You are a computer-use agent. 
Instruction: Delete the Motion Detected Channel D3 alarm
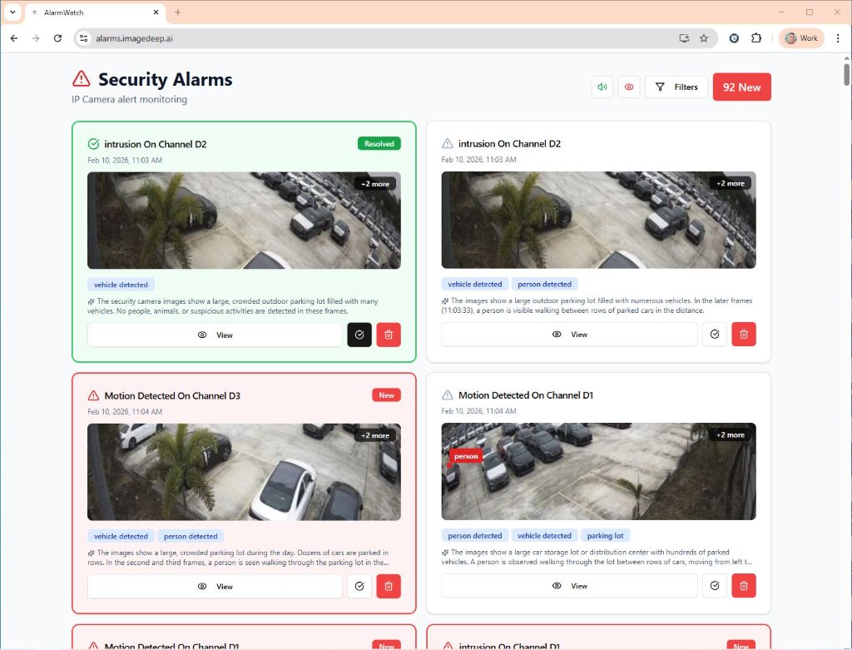[389, 587]
